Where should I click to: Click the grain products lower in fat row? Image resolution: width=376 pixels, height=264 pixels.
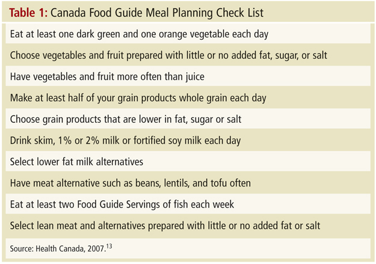pyautogui.click(x=188, y=119)
